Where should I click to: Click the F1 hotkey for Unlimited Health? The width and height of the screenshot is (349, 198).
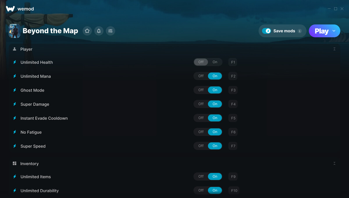coord(233,62)
